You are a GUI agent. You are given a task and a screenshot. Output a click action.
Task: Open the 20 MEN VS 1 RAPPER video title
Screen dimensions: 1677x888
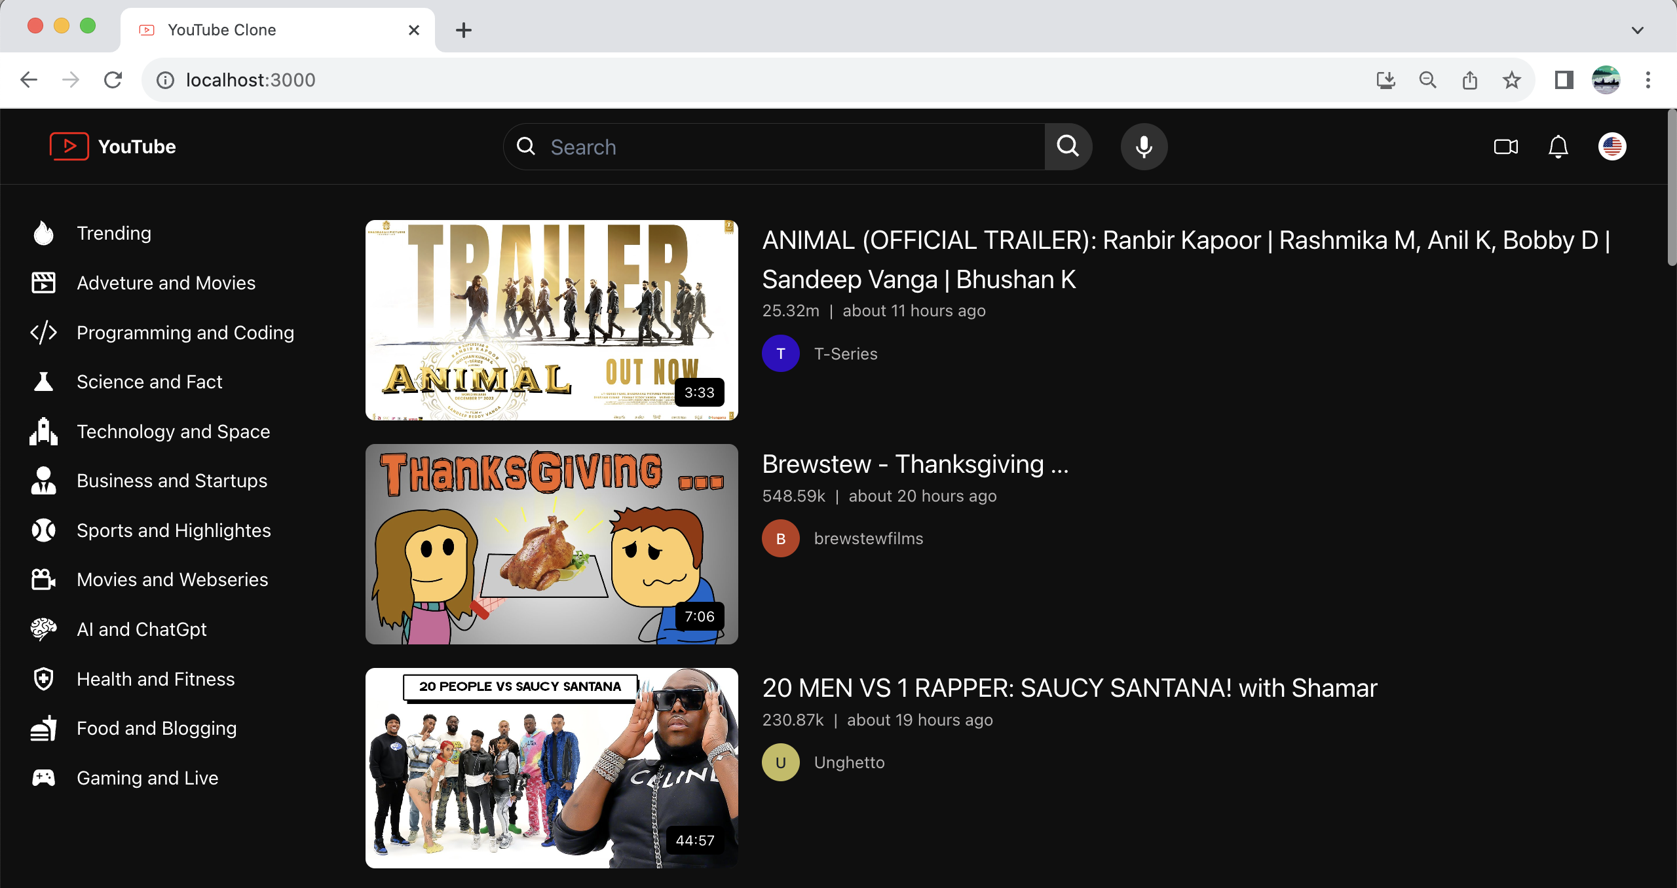[1069, 688]
